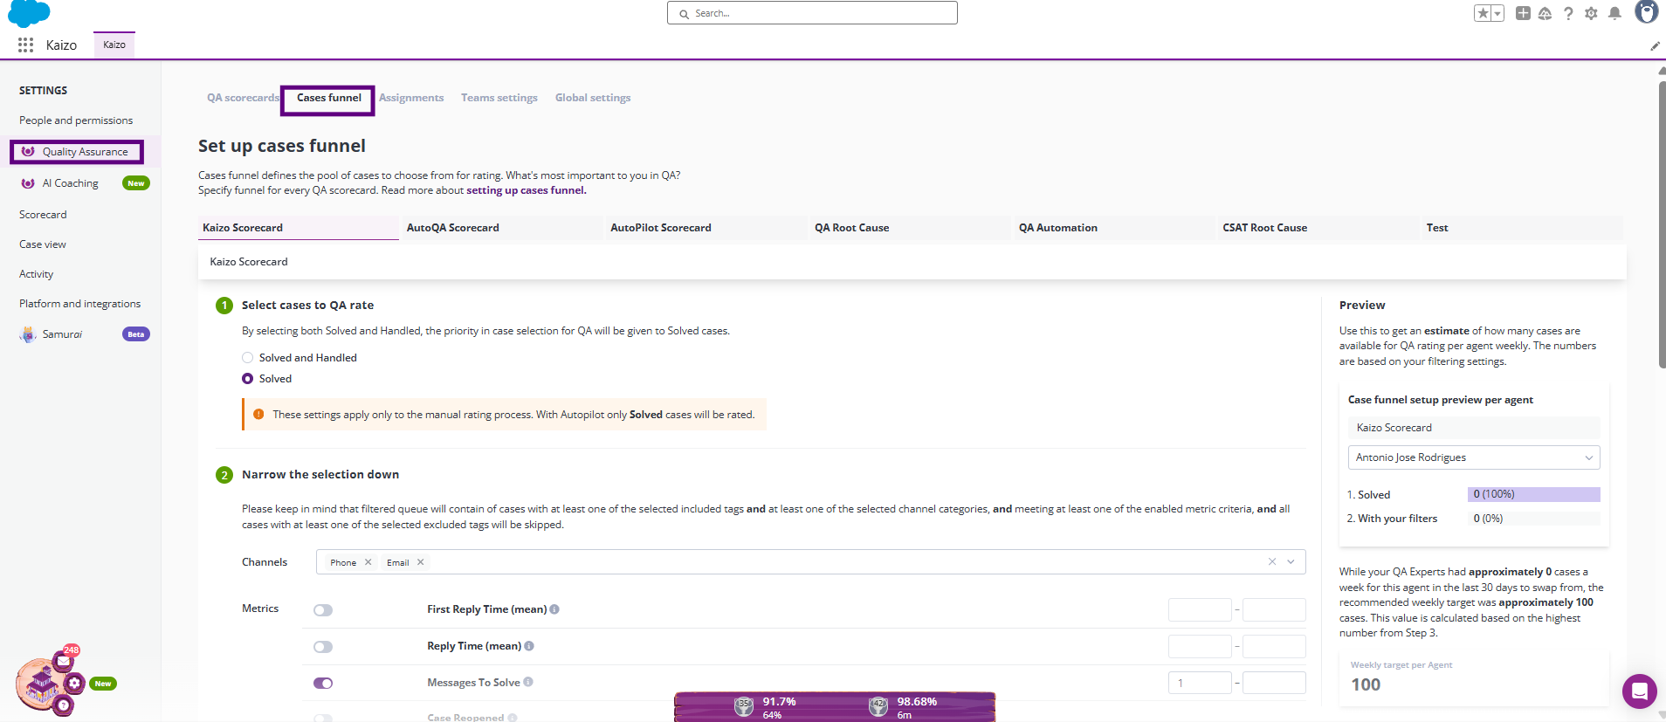Click the search magnifier icon
Image resolution: width=1666 pixels, height=722 pixels.
click(685, 14)
